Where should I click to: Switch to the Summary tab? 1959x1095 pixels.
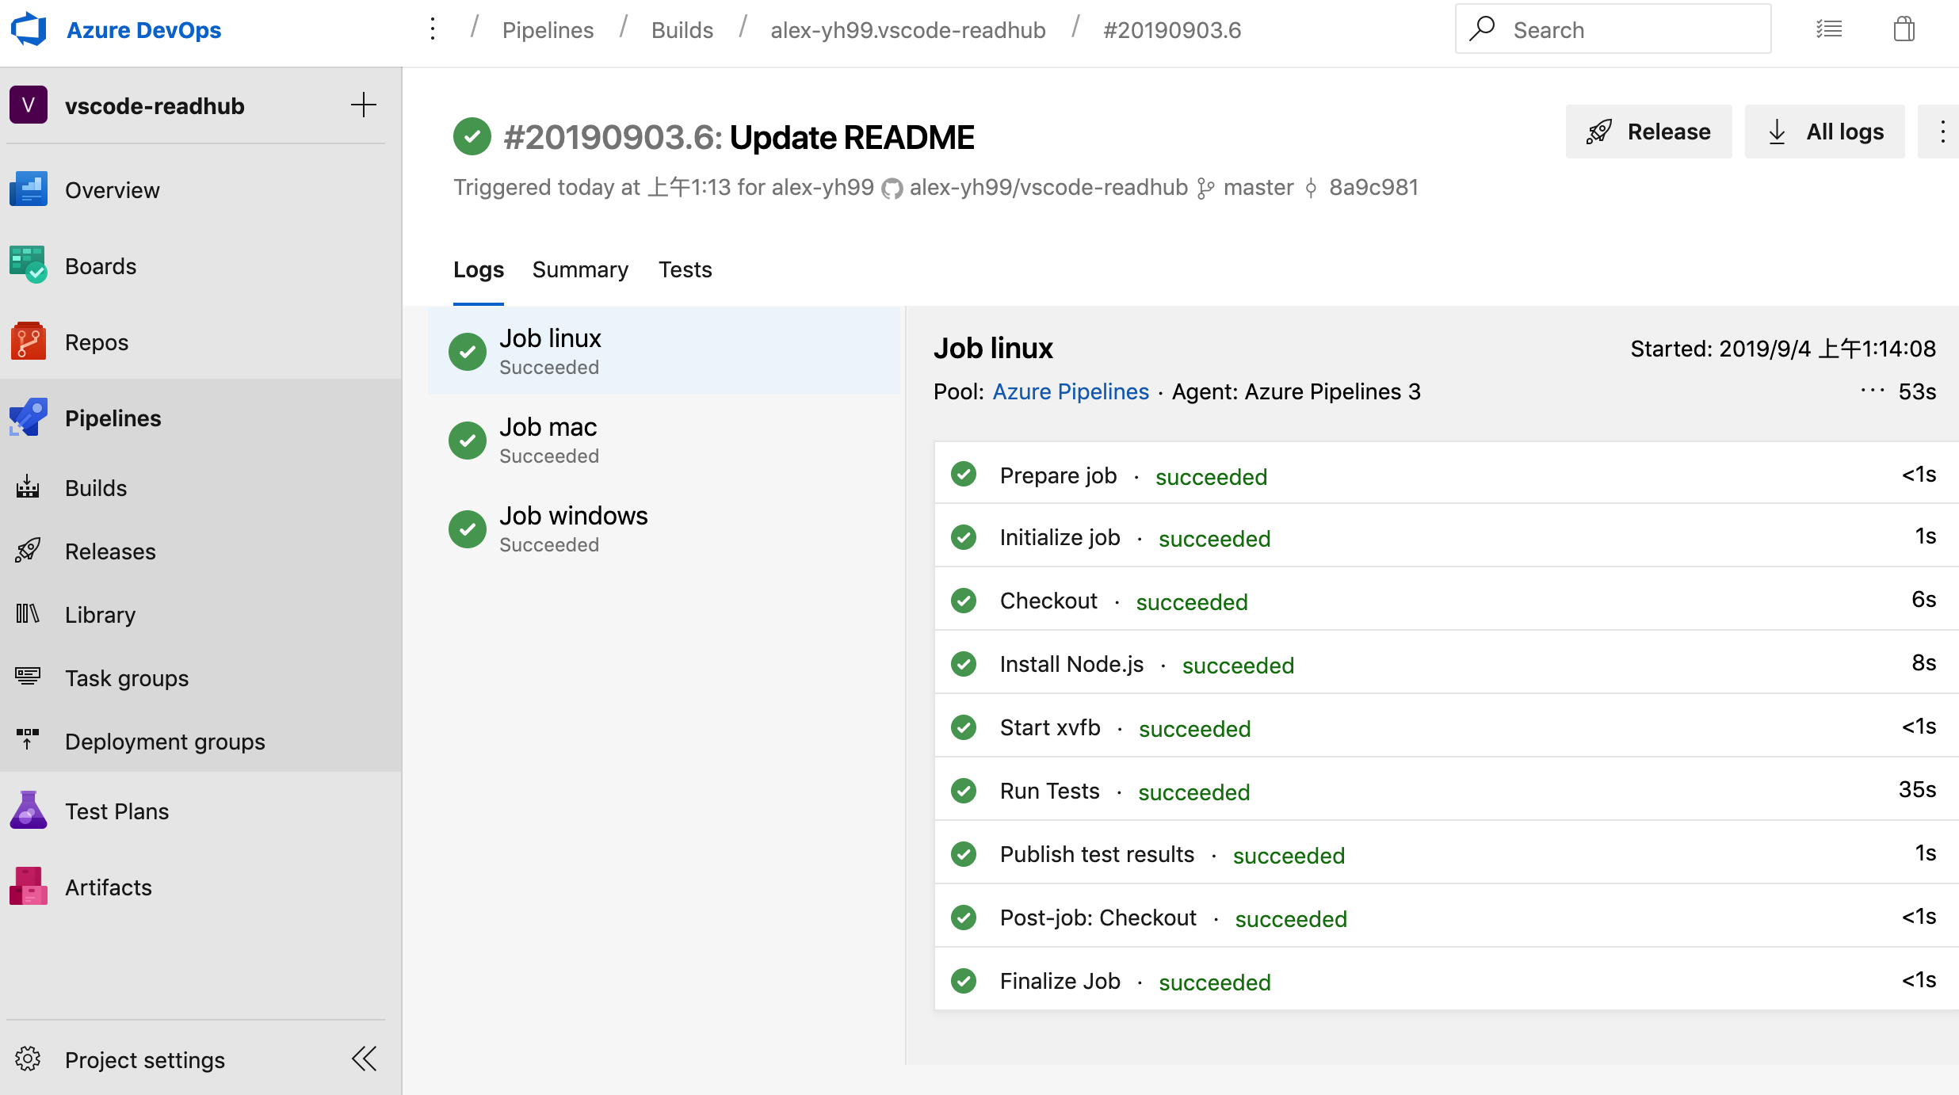pos(580,269)
